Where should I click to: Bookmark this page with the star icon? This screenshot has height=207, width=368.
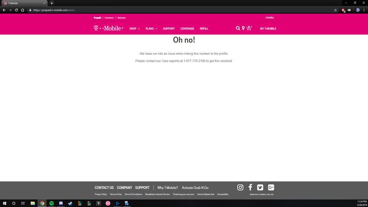[x=336, y=10]
